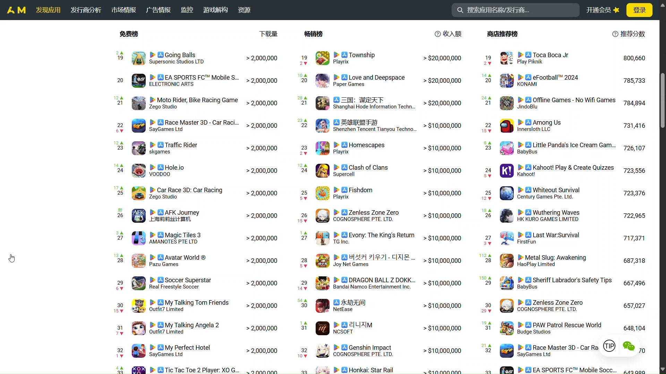
Task: Click the membership star icon
Action: [x=616, y=10]
